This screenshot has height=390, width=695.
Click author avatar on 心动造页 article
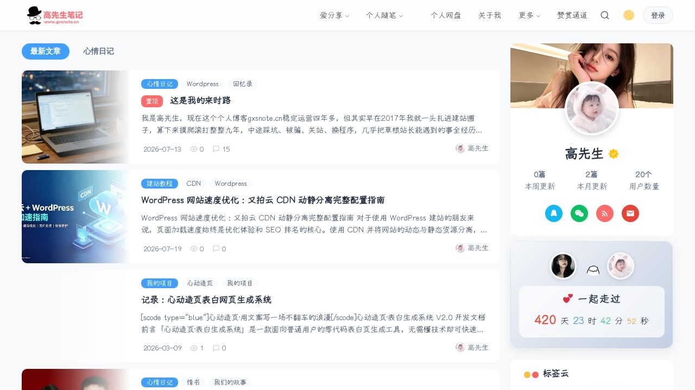pos(460,348)
